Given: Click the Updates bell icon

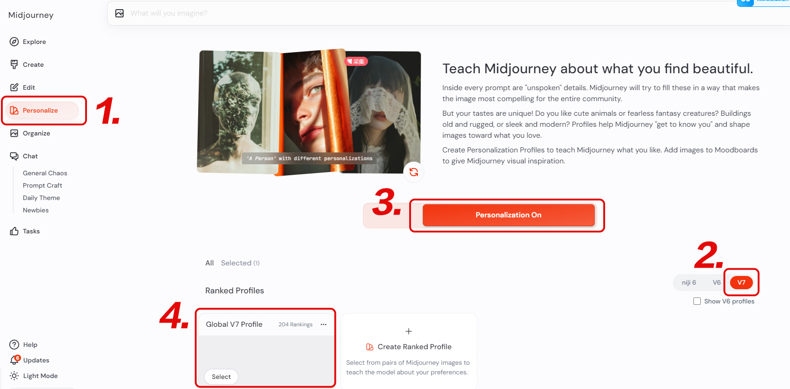Looking at the screenshot, I should [14, 361].
